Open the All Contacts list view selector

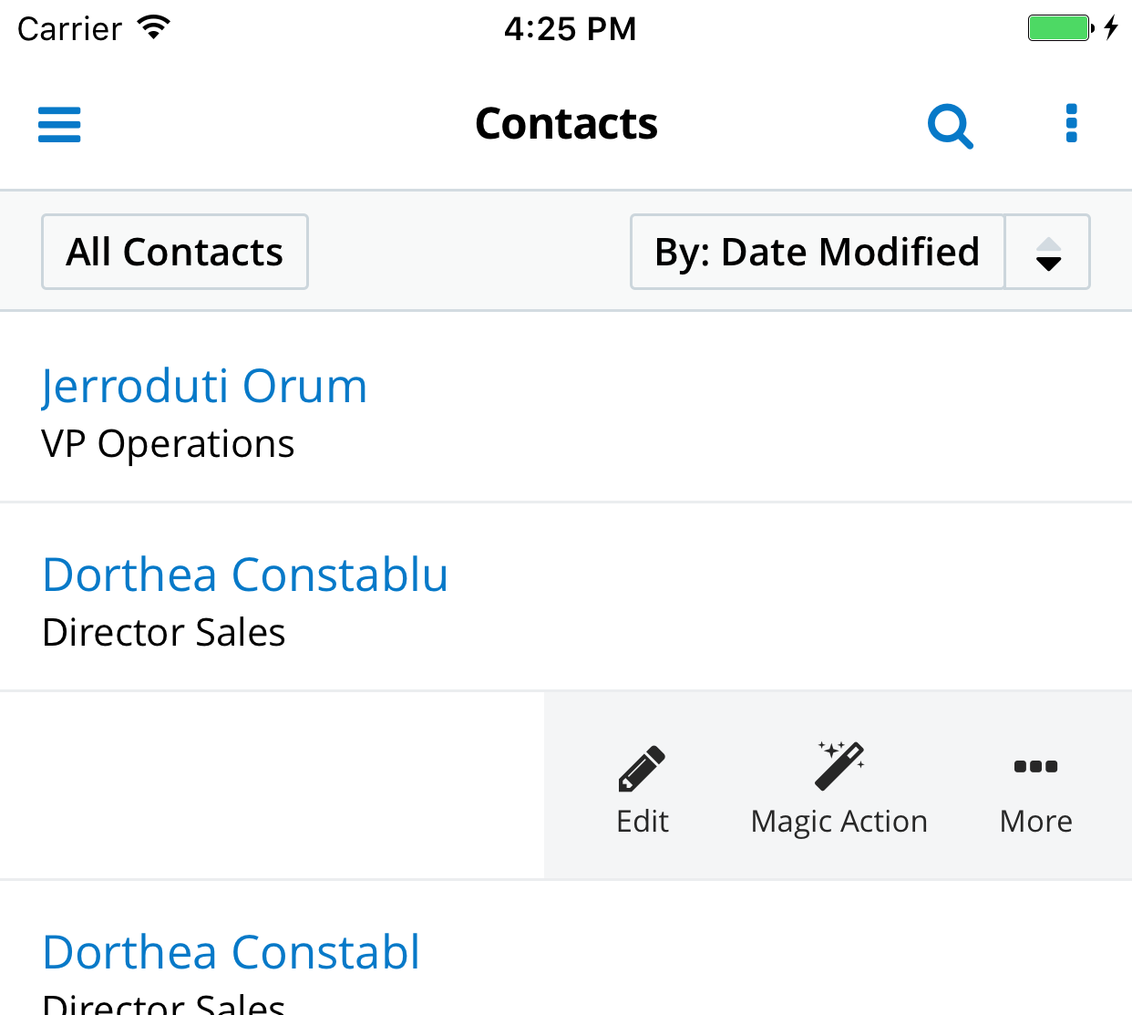174,252
